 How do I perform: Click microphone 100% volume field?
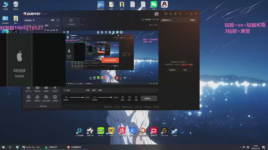pyautogui.click(x=87, y=97)
